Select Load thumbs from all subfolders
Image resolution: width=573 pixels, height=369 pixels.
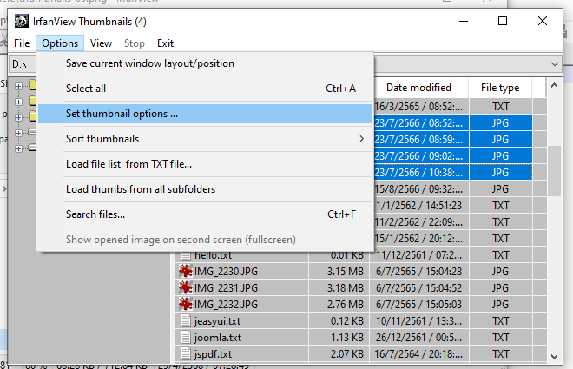[141, 189]
